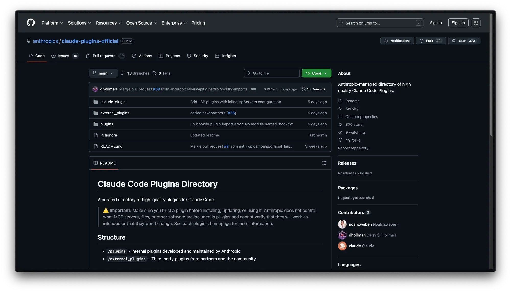
Task: Open the README outline list icon
Action: coord(324,163)
